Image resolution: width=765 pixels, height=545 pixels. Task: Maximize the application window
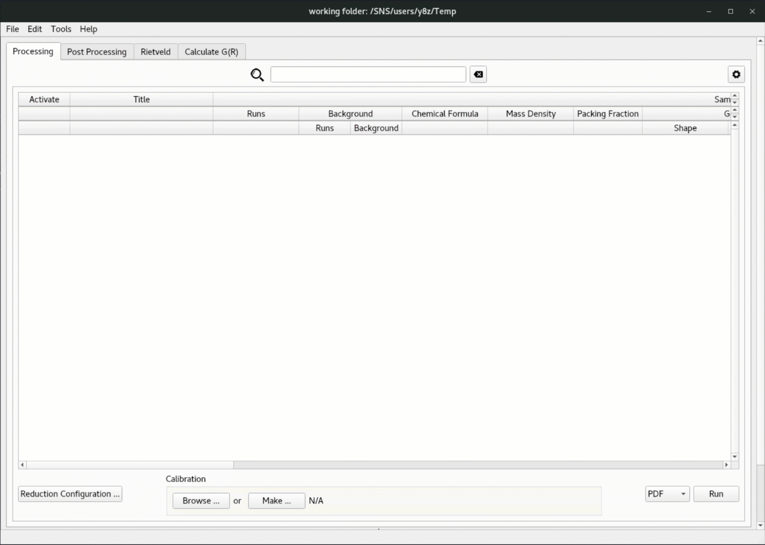coord(730,11)
